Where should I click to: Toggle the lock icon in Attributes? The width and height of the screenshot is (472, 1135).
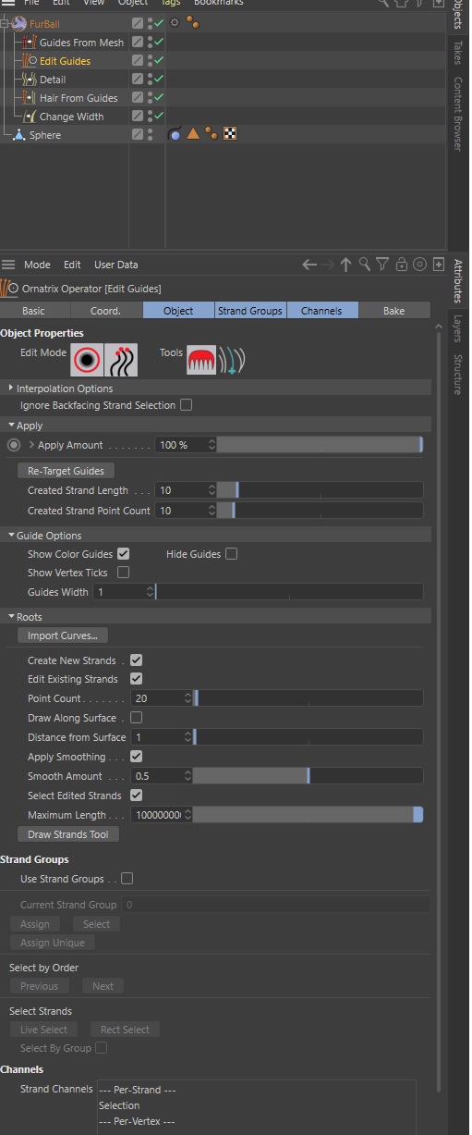[x=401, y=265]
